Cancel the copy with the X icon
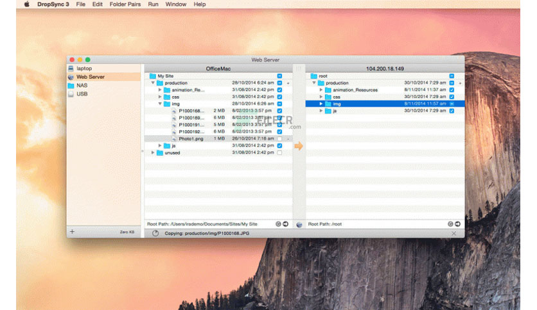Image resolution: width=537 pixels, height=310 pixels. [x=453, y=234]
